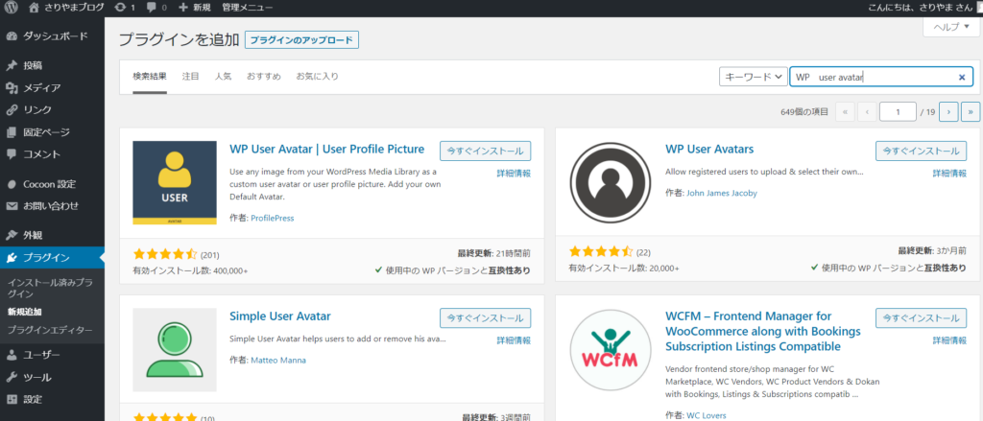Switch to the お気に入り tab

[x=317, y=77]
